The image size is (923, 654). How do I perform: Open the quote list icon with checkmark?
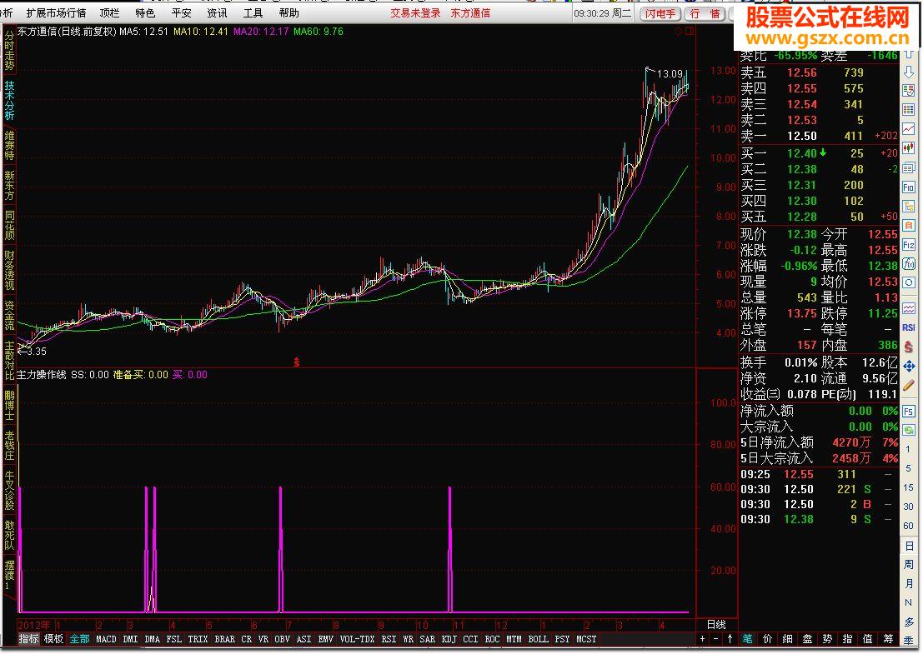[x=908, y=91]
